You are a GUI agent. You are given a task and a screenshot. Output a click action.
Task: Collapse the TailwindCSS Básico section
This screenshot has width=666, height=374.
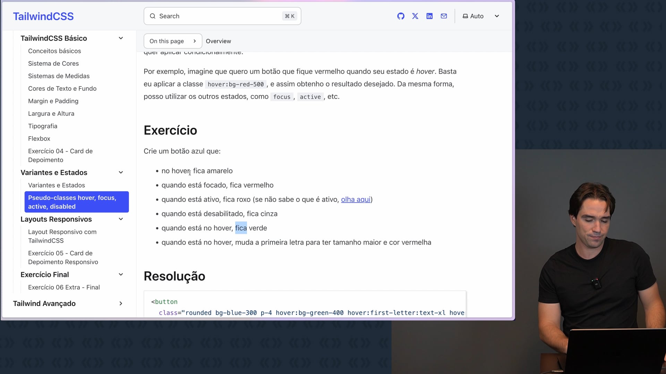click(121, 38)
